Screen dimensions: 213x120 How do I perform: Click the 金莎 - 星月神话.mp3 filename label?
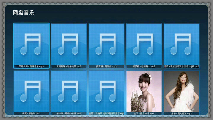(144, 113)
